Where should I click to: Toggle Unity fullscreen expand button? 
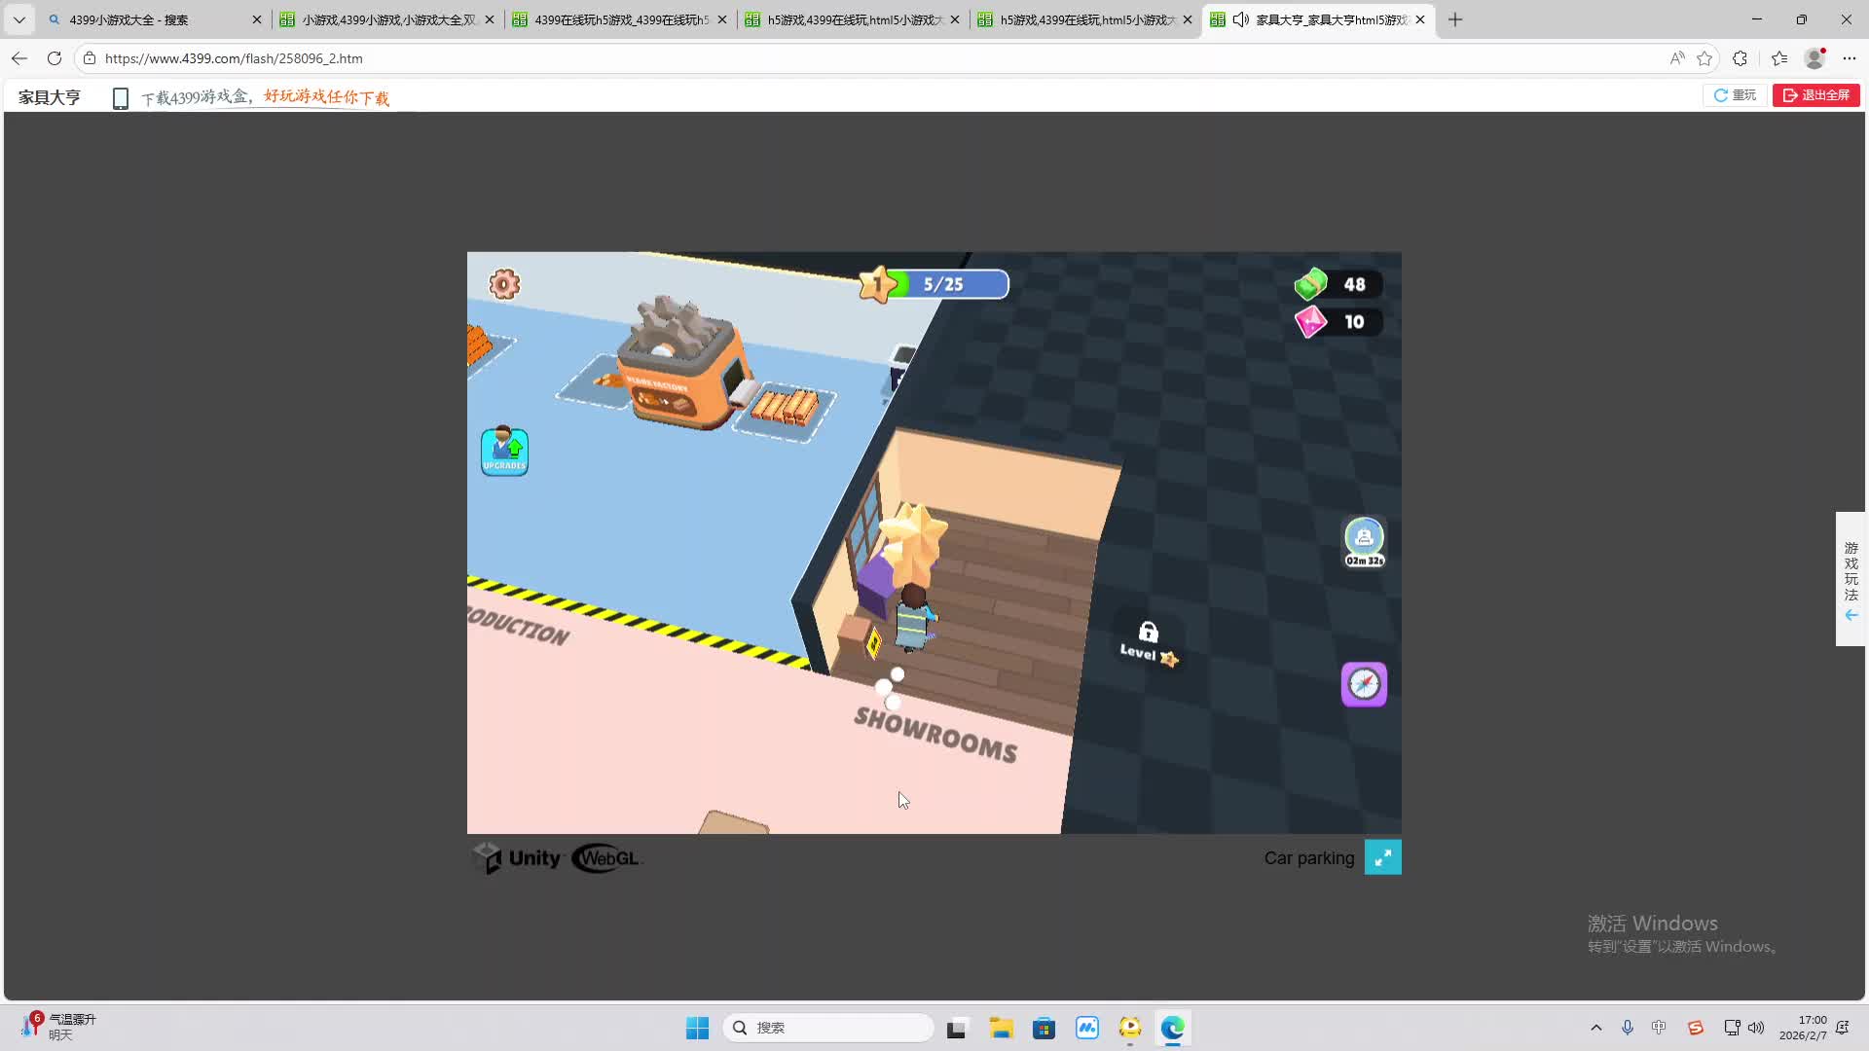point(1382,857)
